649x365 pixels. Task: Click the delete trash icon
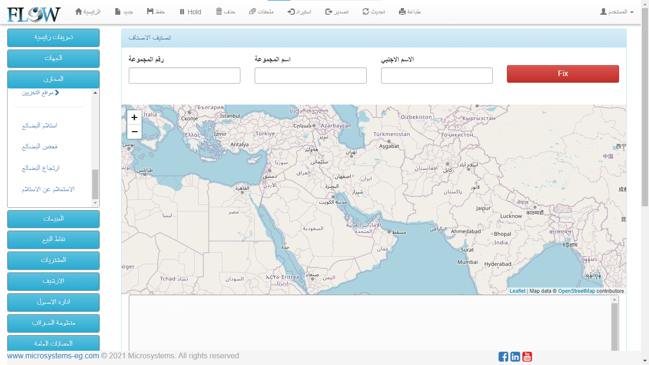click(219, 11)
